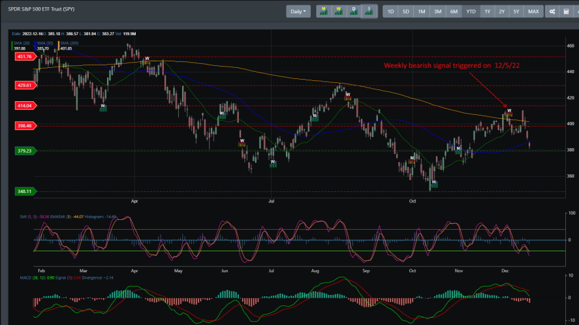Click green M signal marker in early November
The height and width of the screenshot is (325, 579).
(458, 150)
